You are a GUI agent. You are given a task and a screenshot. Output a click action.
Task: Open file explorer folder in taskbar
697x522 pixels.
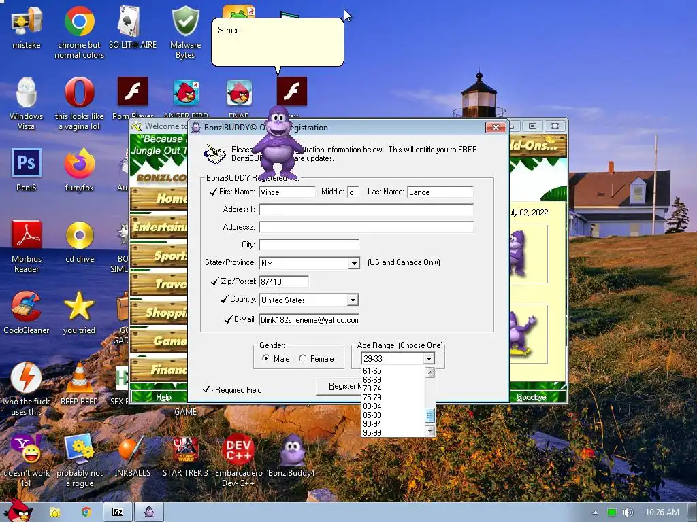(x=55, y=512)
